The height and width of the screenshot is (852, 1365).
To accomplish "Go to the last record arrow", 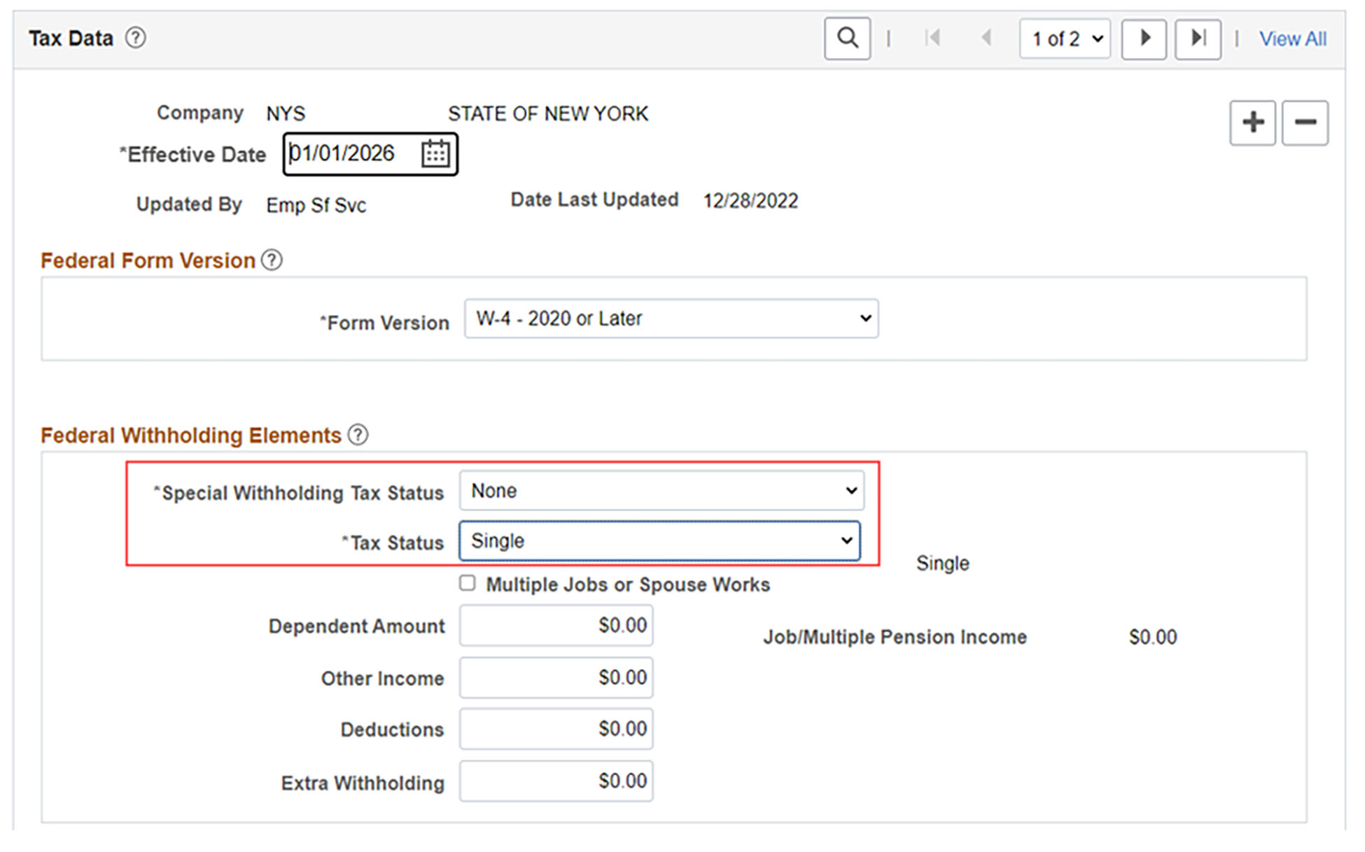I will click(1198, 39).
